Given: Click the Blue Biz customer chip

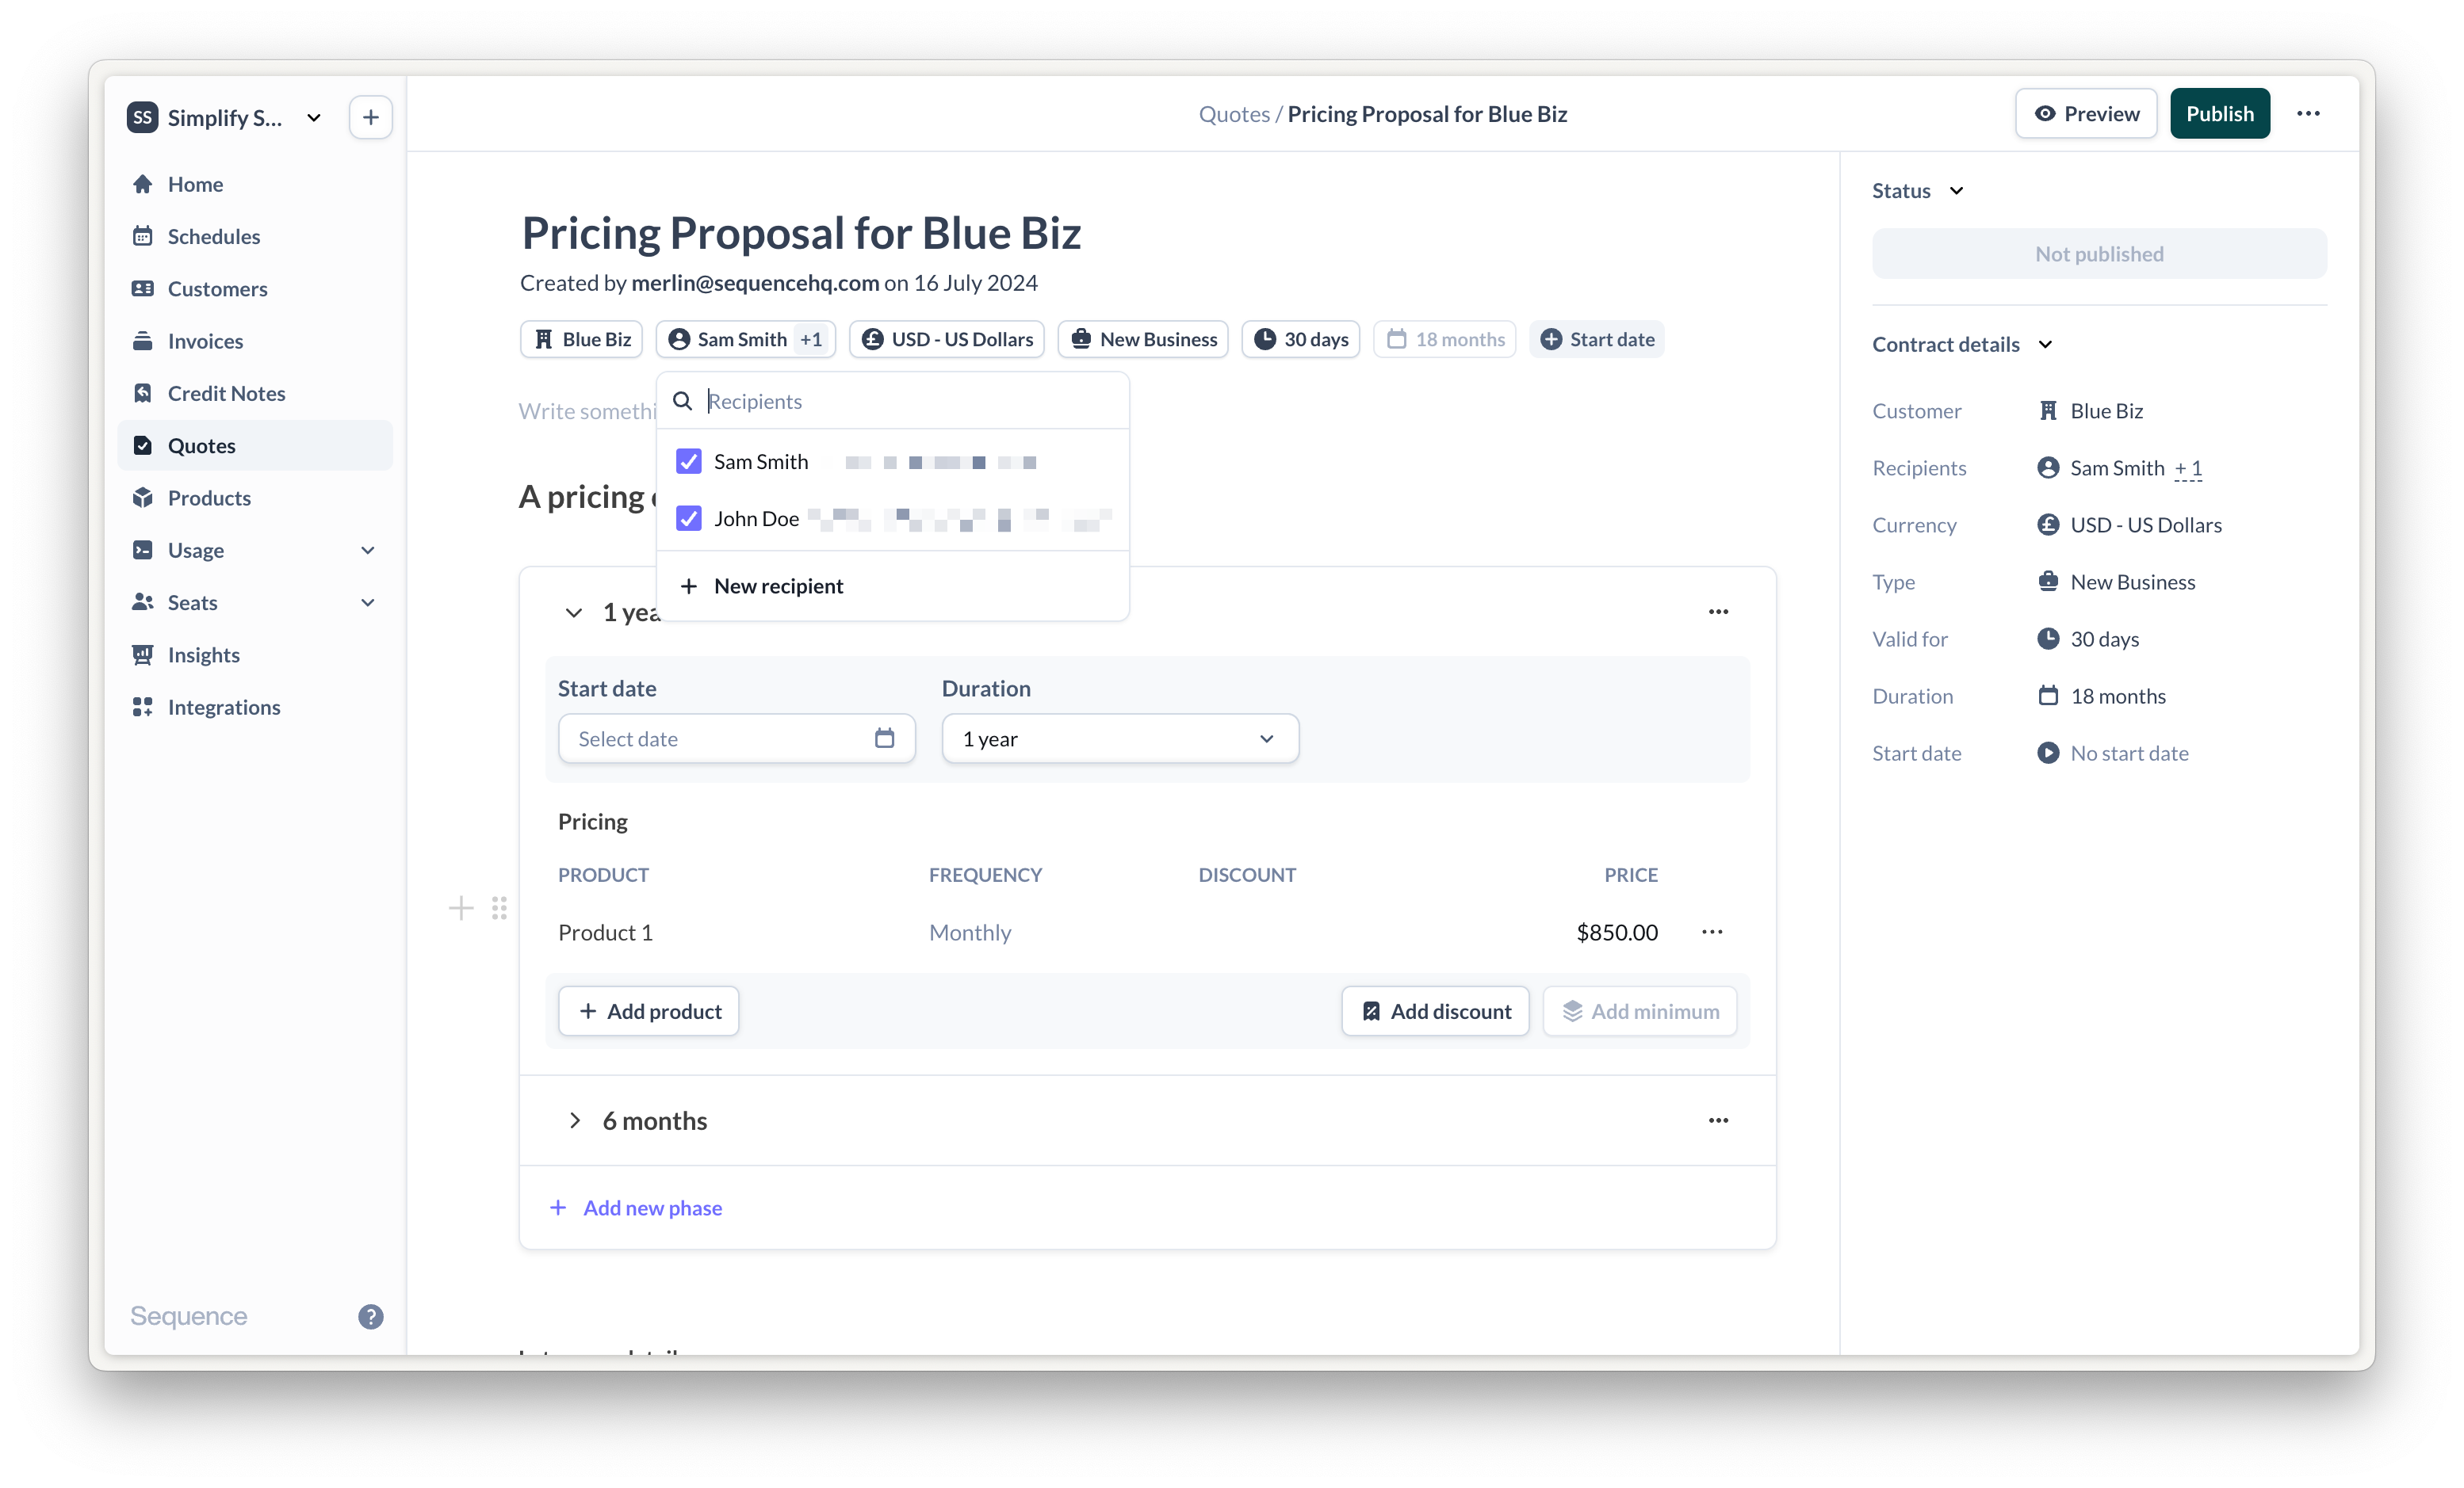Looking at the screenshot, I should 581,339.
